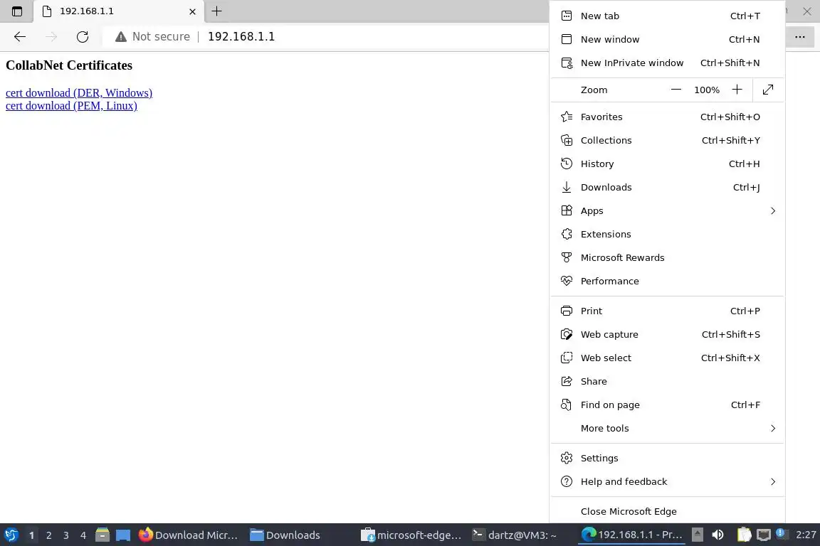Switch to workspace 2 in taskbar
The image size is (820, 546).
pyautogui.click(x=48, y=535)
